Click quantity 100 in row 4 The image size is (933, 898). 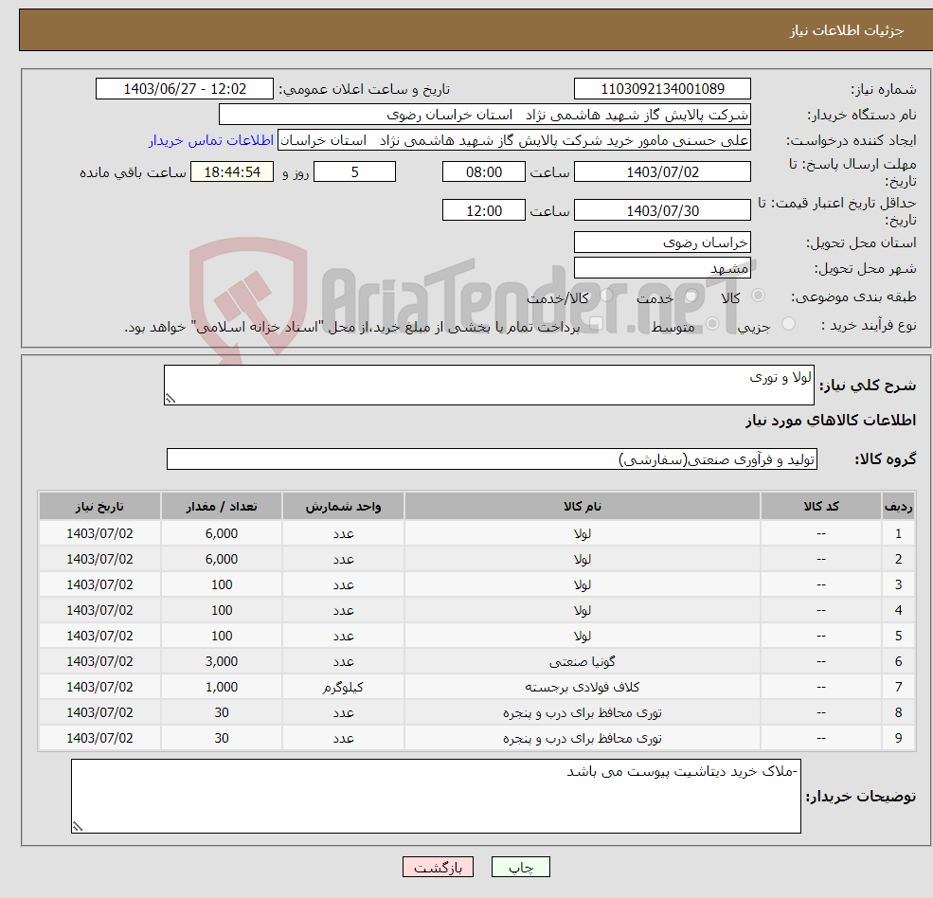pos(222,611)
